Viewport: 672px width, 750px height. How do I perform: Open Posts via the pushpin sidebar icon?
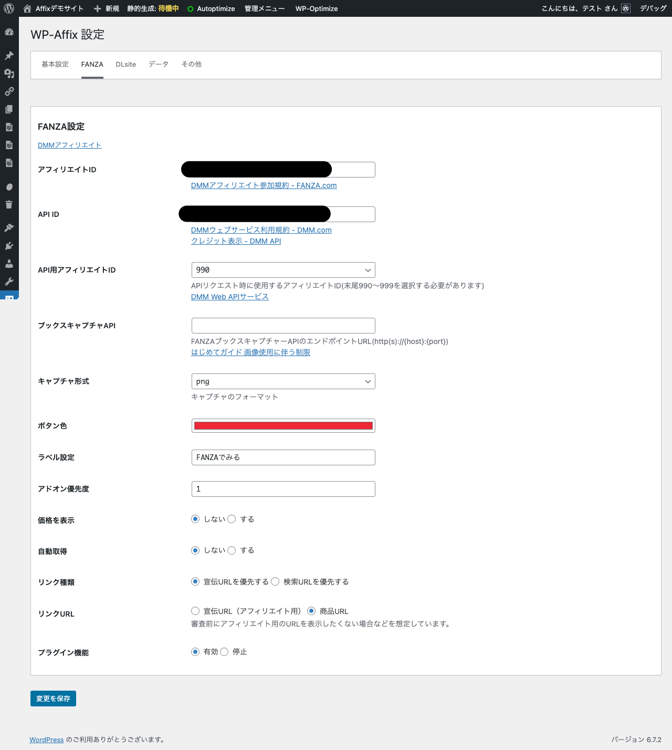coord(9,56)
